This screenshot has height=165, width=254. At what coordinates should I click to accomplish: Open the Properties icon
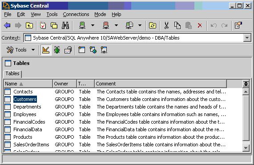click(x=238, y=25)
